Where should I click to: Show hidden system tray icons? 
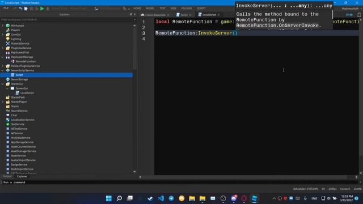click(274, 198)
